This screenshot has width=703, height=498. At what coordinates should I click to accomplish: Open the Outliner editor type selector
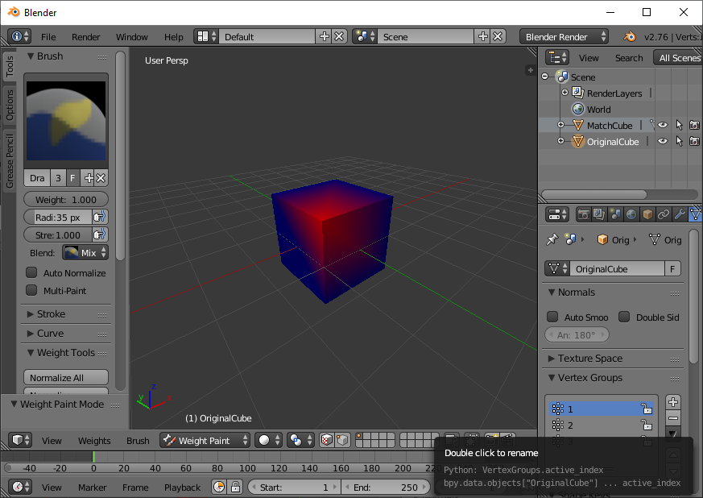click(557, 57)
